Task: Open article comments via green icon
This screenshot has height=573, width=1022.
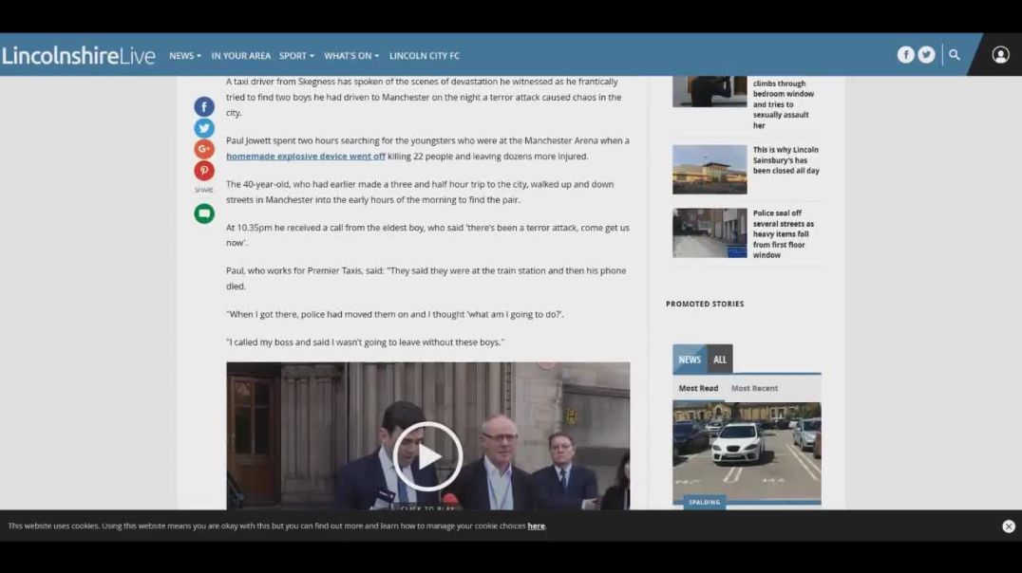Action: tap(204, 213)
